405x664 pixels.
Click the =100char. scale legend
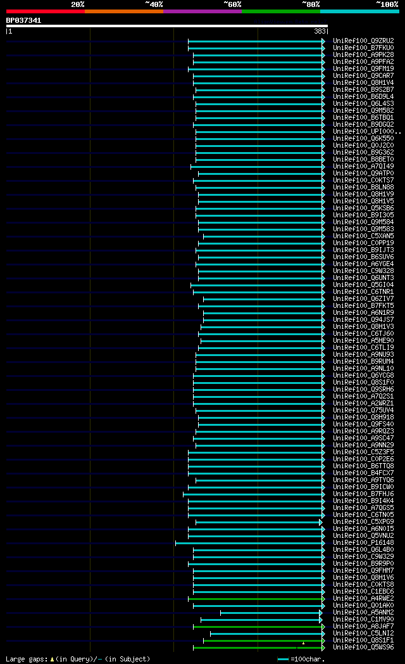pyautogui.click(x=301, y=660)
